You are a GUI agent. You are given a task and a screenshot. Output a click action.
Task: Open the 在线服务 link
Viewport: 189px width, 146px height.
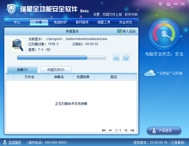click(x=15, y=143)
